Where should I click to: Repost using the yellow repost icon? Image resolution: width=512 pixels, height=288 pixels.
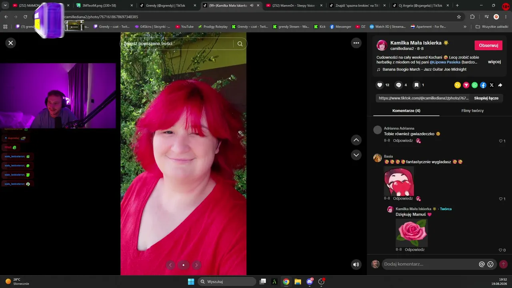point(458,85)
